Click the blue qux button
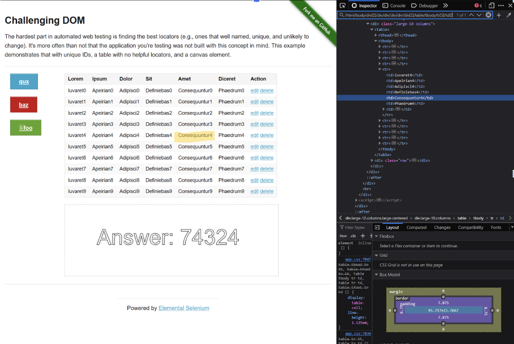The width and height of the screenshot is (514, 344). [x=24, y=82]
